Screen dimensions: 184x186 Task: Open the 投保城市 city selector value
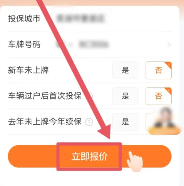[x=80, y=19]
